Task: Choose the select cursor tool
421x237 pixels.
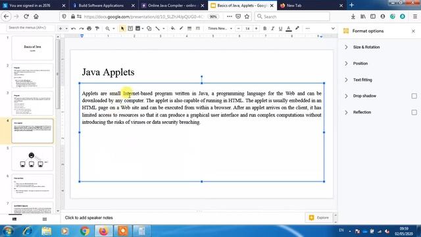Action: pos(122,28)
